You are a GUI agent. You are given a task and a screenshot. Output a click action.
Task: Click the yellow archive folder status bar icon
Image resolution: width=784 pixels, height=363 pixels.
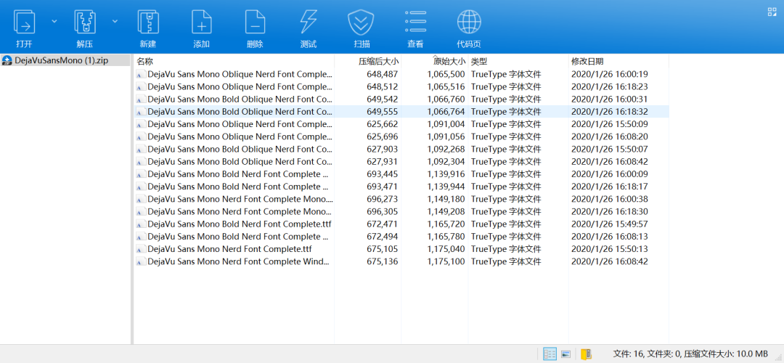click(586, 354)
